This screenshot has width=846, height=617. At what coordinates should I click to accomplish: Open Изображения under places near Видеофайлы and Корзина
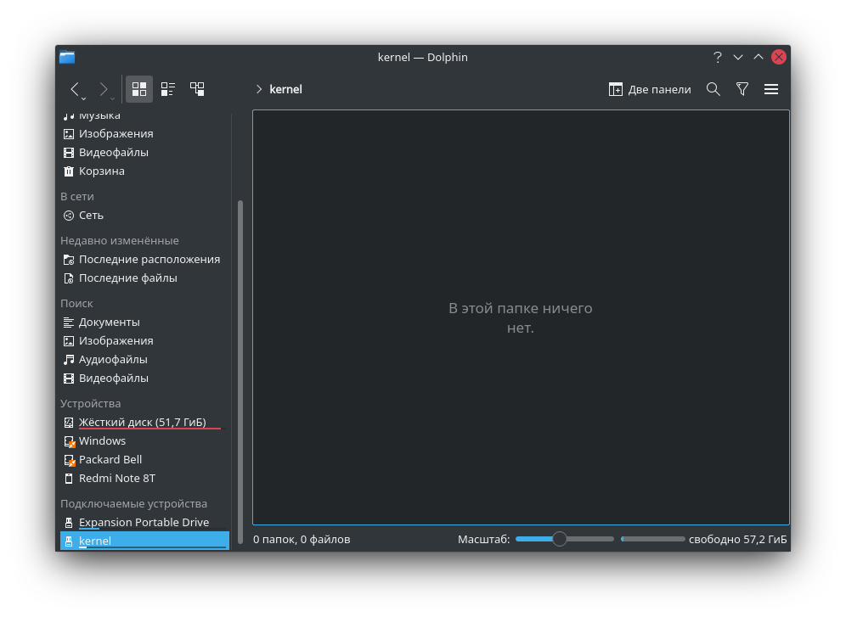(x=144, y=133)
